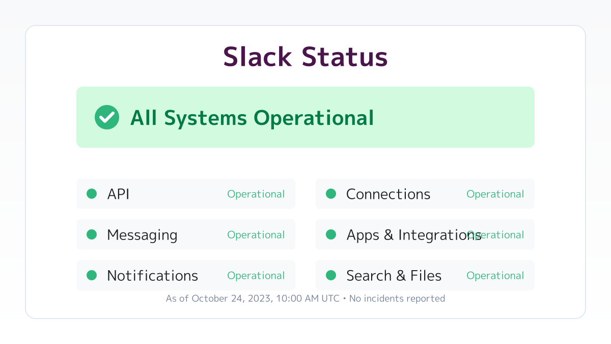This screenshot has height=344, width=611.
Task: Click the timestamp line reporting no incidents
Action: tap(305, 299)
